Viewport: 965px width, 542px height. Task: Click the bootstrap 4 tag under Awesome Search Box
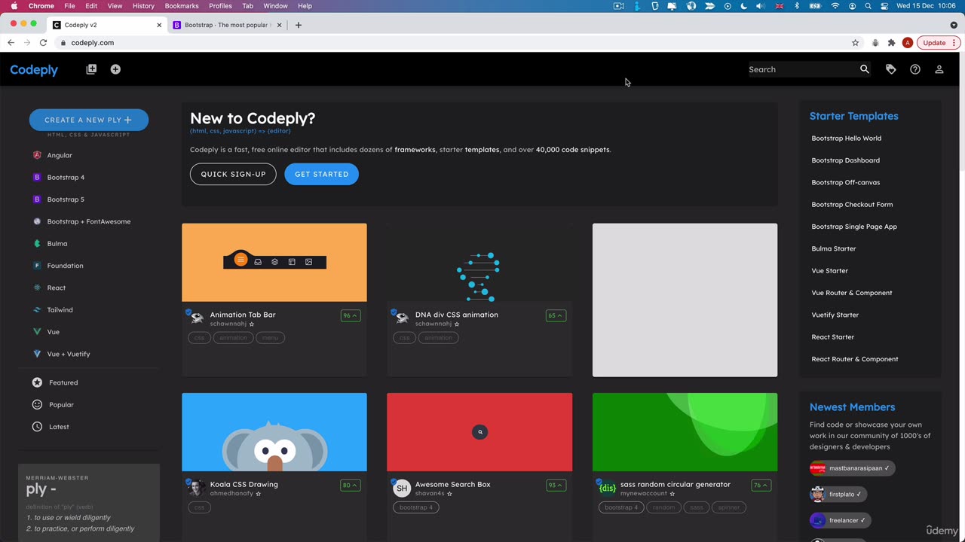(416, 507)
